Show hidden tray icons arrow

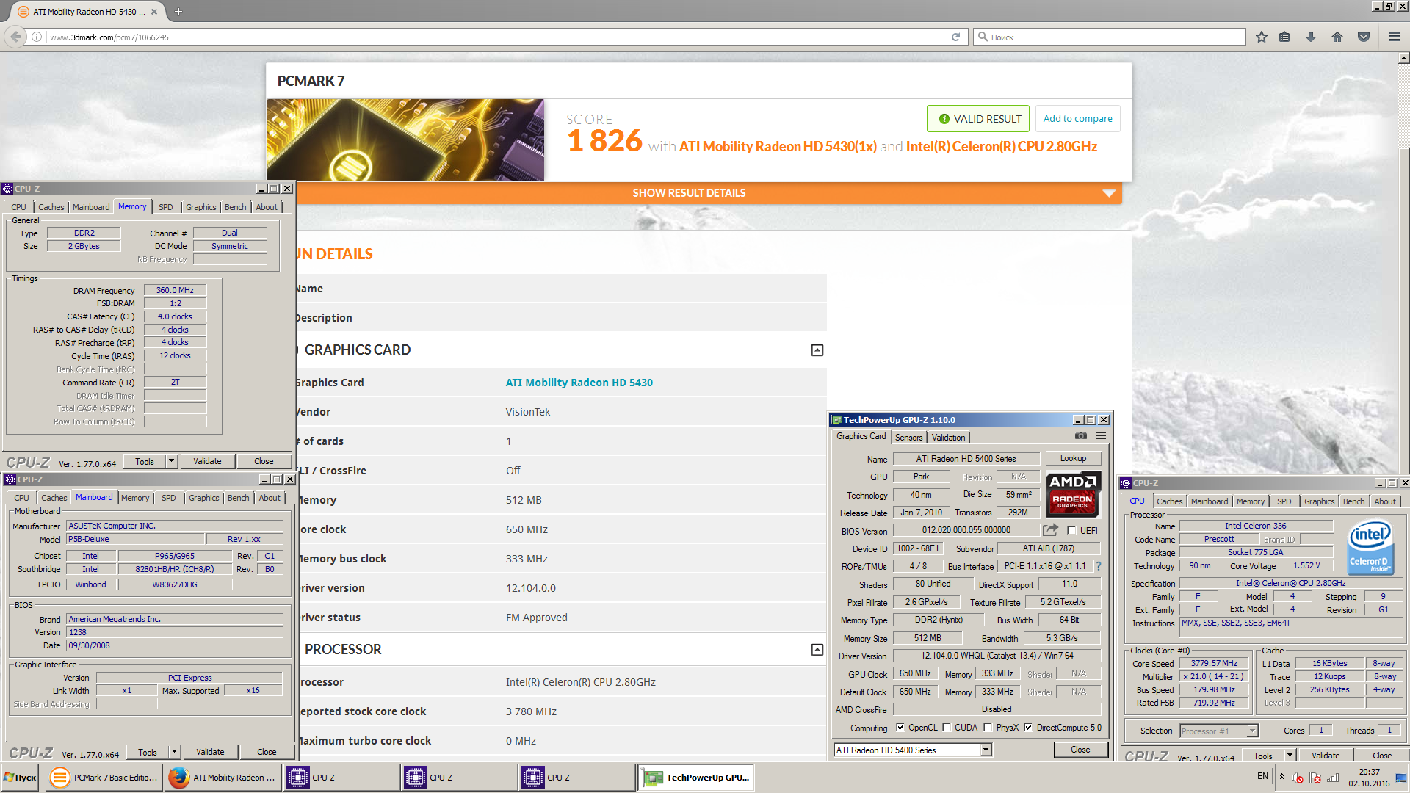click(x=1281, y=777)
